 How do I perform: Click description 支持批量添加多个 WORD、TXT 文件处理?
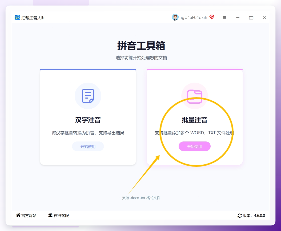pyautogui.click(x=195, y=133)
